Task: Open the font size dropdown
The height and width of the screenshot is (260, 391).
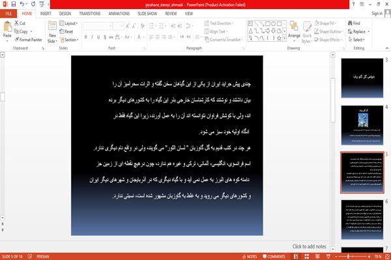Action: [122, 26]
